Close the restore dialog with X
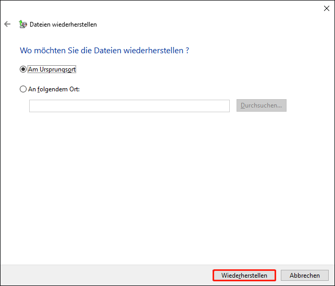This screenshot has width=335, height=286. point(327,8)
